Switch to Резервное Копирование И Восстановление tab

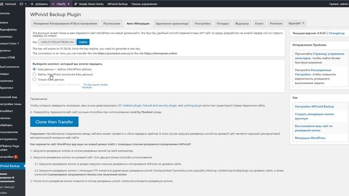click(x=65, y=23)
